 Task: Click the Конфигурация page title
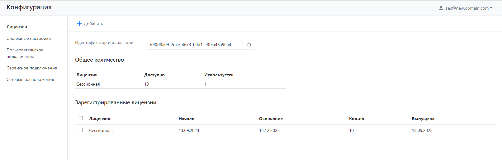click(x=29, y=7)
